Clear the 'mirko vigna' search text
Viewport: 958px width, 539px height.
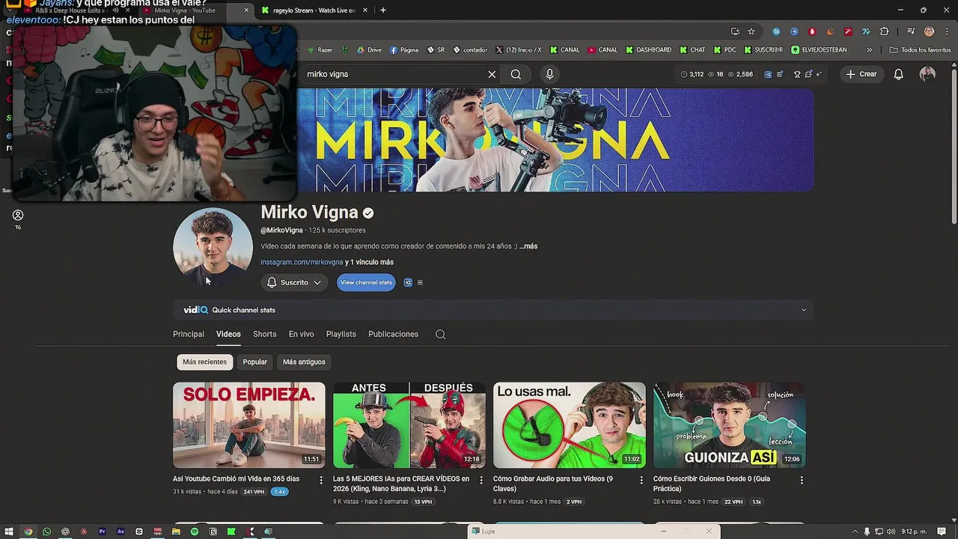[x=492, y=74]
